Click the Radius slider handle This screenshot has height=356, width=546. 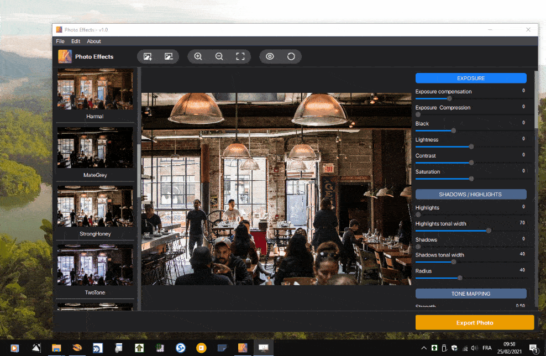pyautogui.click(x=460, y=278)
